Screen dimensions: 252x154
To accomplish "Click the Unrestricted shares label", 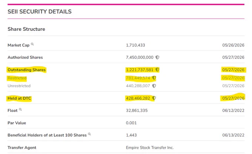I will click(x=19, y=86).
